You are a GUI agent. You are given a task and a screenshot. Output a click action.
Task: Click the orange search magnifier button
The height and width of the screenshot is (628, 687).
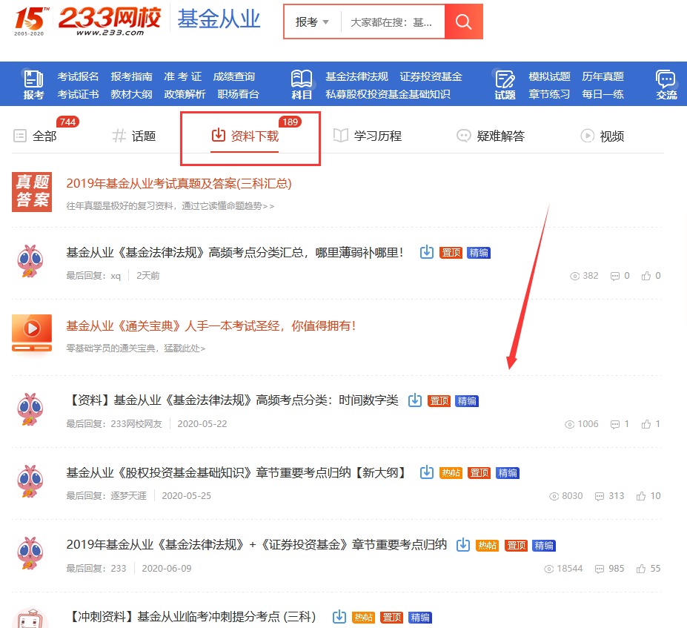463,22
